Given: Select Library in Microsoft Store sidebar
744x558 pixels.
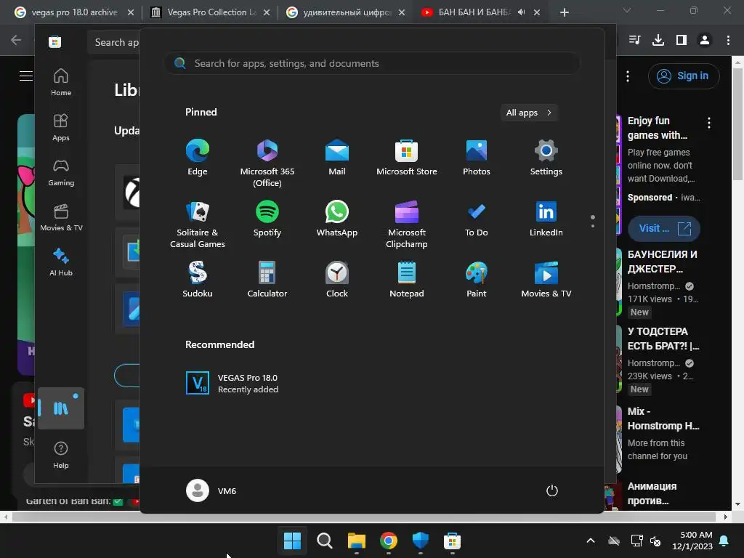Looking at the screenshot, I should pyautogui.click(x=61, y=408).
